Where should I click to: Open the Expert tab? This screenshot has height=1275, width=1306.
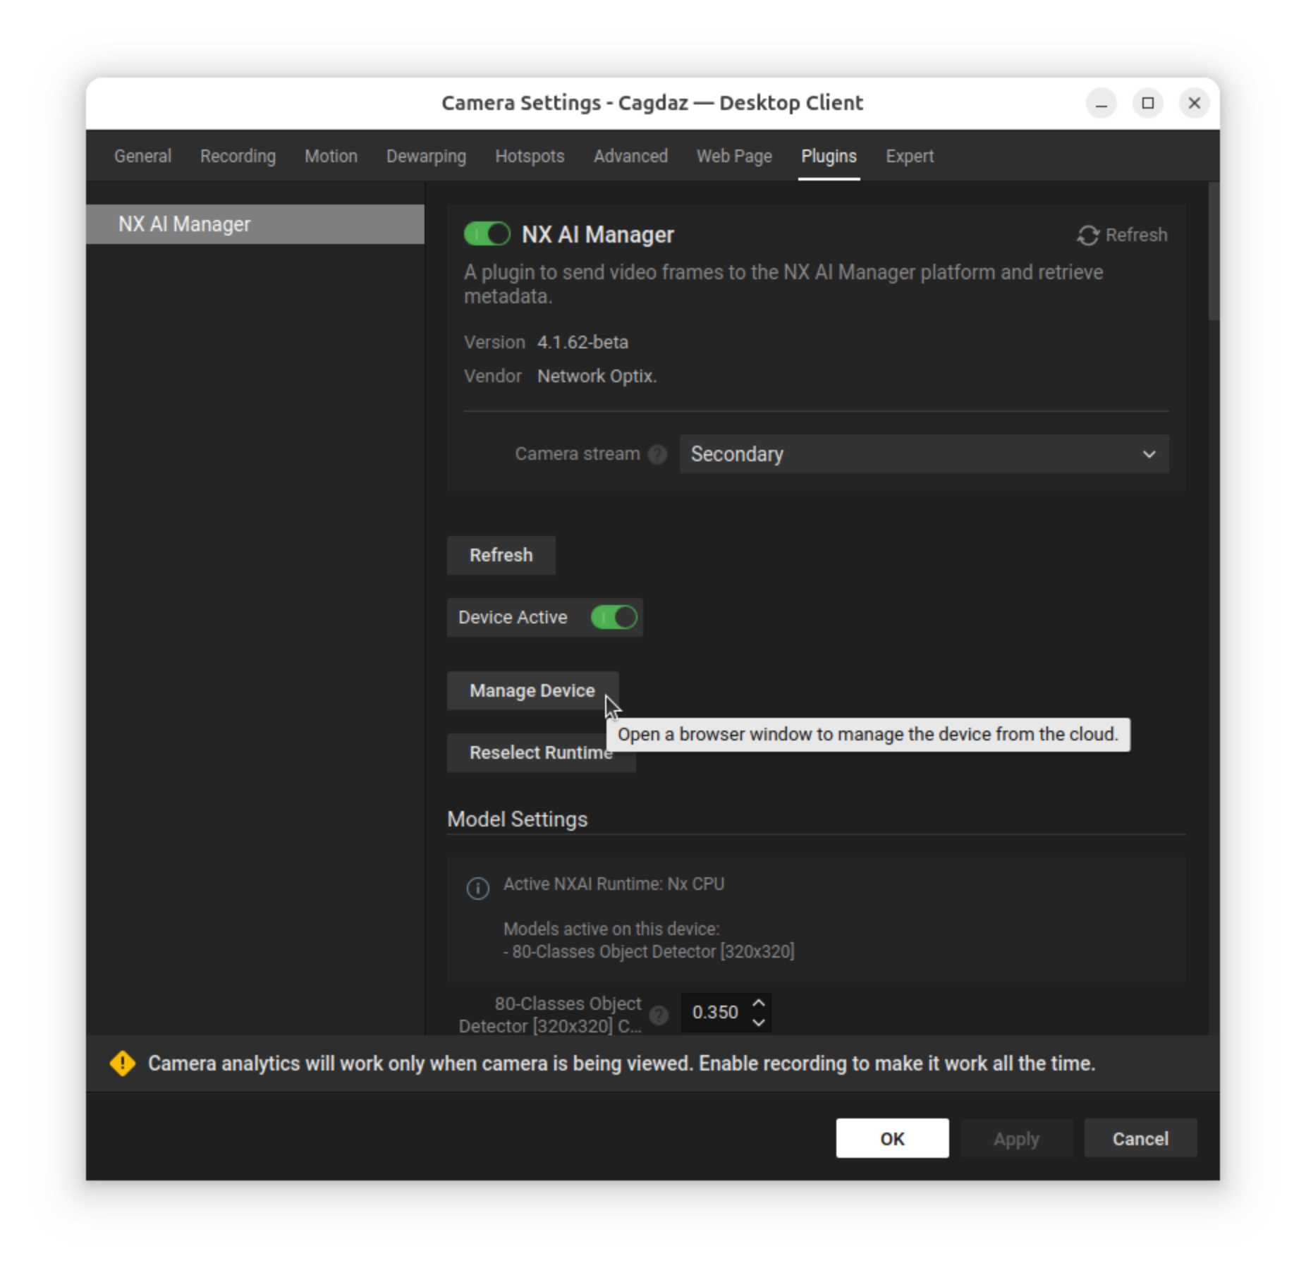click(x=909, y=157)
